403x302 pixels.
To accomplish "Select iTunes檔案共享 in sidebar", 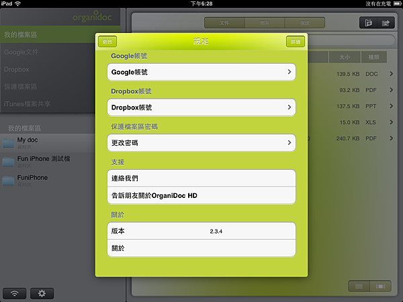I will (x=48, y=104).
